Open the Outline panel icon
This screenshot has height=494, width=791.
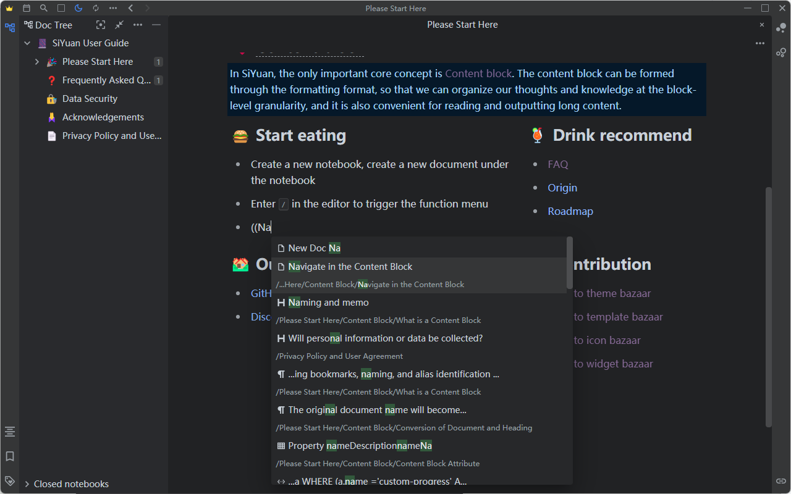coord(9,432)
